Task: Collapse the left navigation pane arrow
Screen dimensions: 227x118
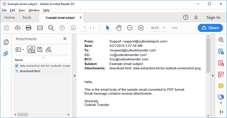Action: coord(74,76)
